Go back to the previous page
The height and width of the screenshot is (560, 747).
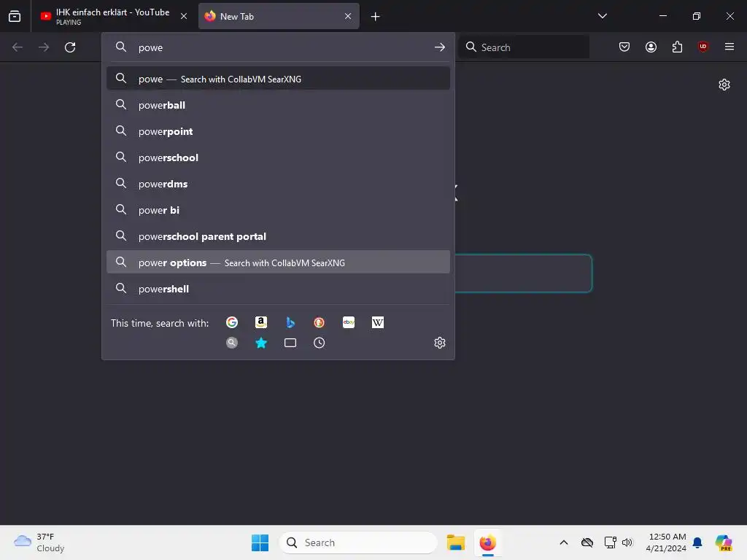point(18,47)
